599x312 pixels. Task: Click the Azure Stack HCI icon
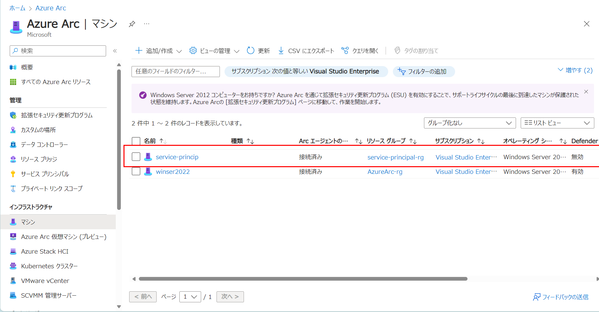click(x=13, y=251)
